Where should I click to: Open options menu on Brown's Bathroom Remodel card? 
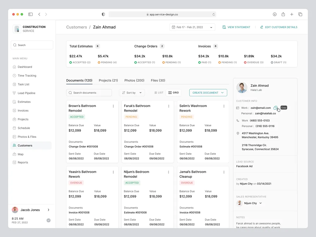pos(113,106)
